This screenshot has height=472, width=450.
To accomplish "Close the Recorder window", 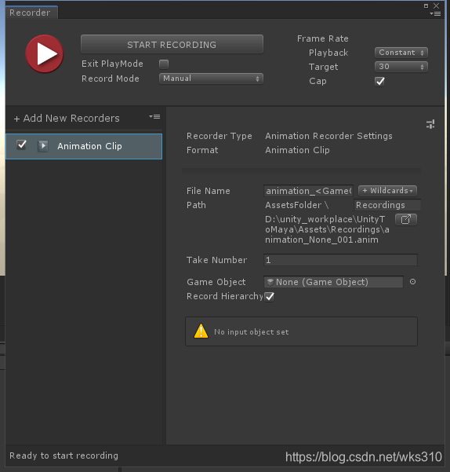I will [437, 5].
